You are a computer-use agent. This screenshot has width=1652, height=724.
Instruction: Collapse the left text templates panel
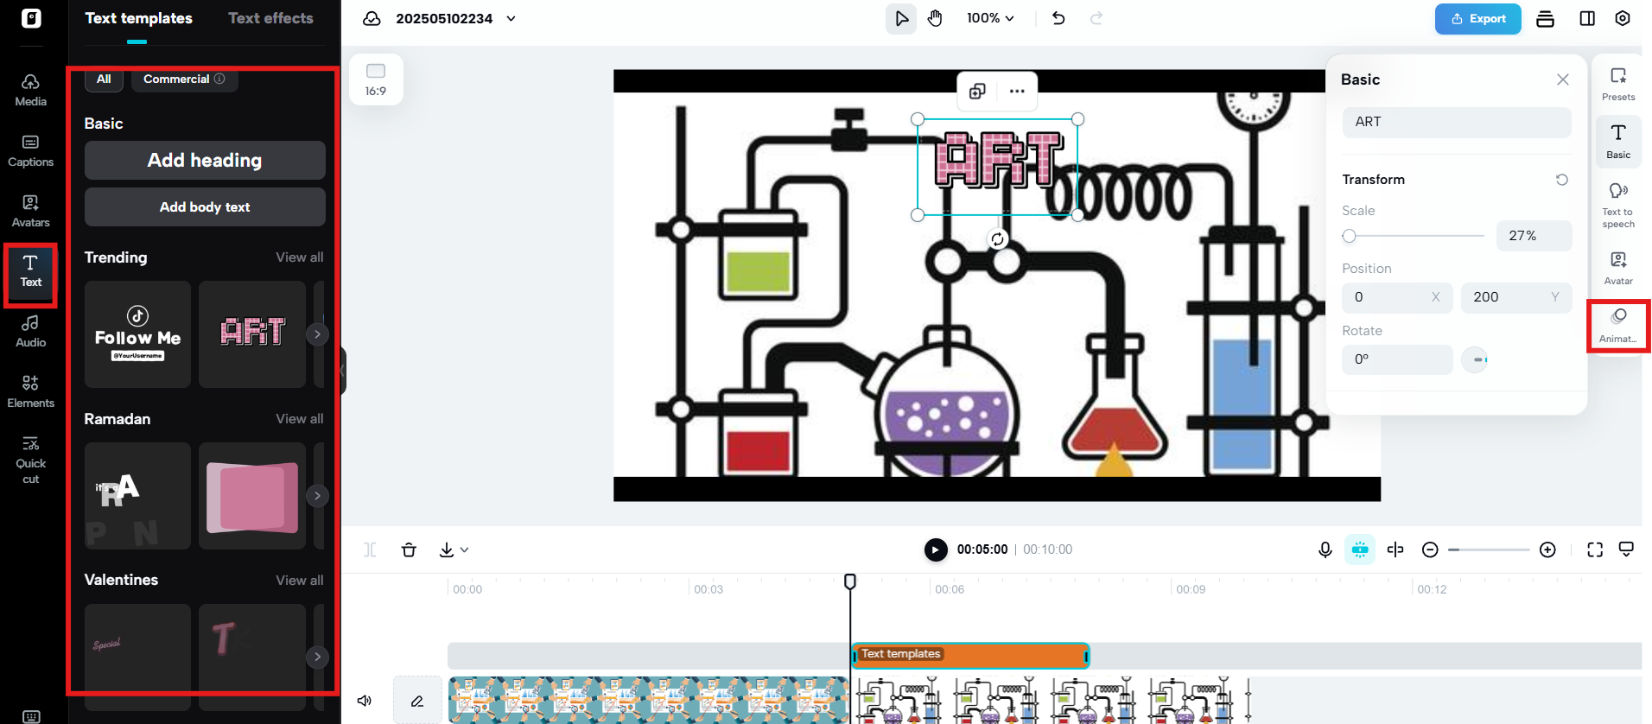tap(343, 371)
